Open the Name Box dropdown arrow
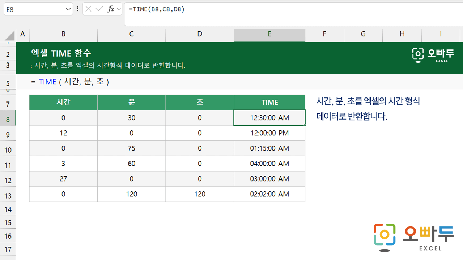Image resolution: width=463 pixels, height=260 pixels. [x=68, y=10]
